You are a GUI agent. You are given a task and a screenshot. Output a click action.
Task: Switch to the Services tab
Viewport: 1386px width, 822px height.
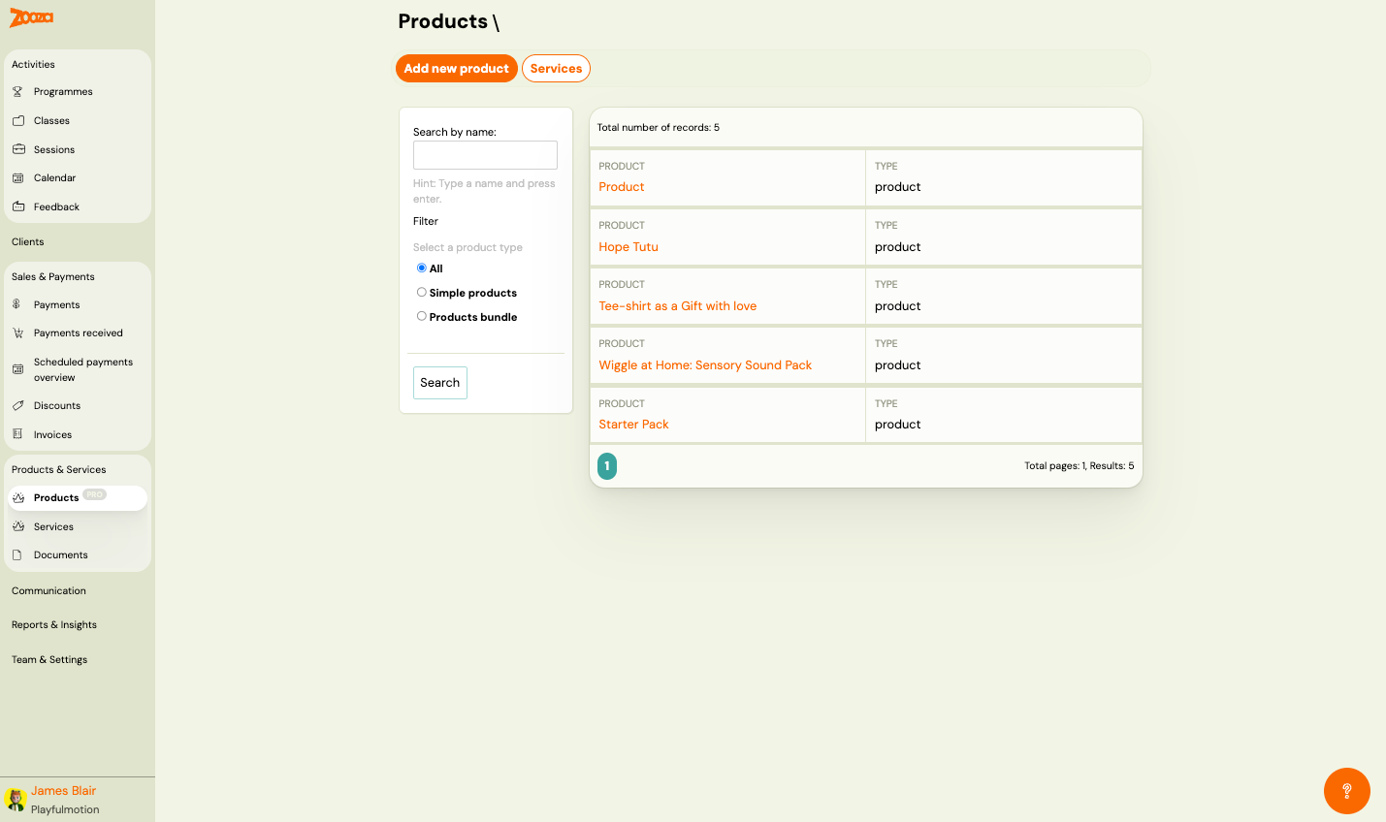(556, 68)
